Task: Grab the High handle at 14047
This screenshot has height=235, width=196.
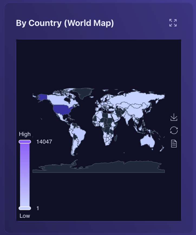Action: pyautogui.click(x=25, y=142)
